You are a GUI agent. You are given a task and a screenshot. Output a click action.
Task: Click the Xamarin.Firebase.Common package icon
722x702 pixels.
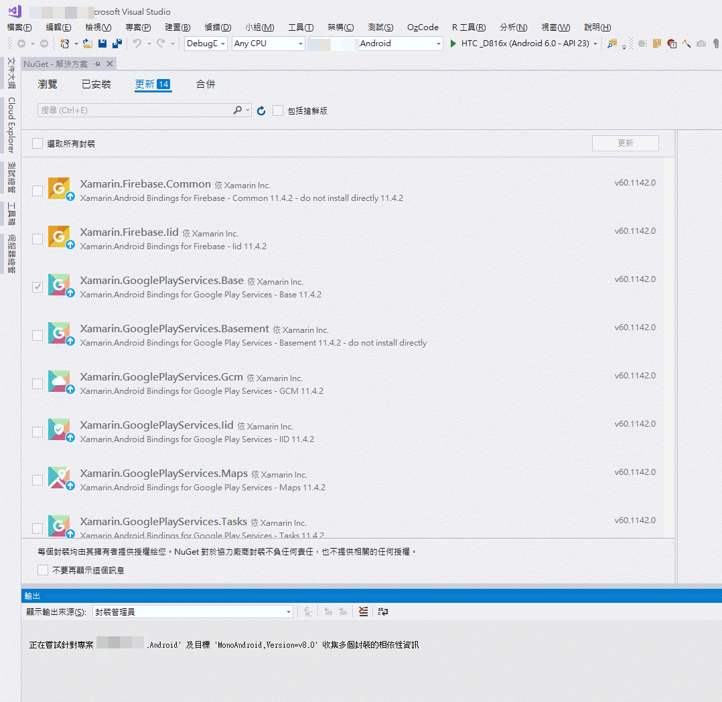pyautogui.click(x=60, y=188)
